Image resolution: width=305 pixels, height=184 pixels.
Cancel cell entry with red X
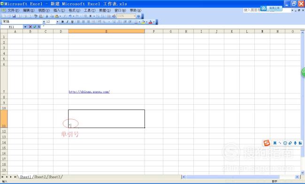point(30,27)
